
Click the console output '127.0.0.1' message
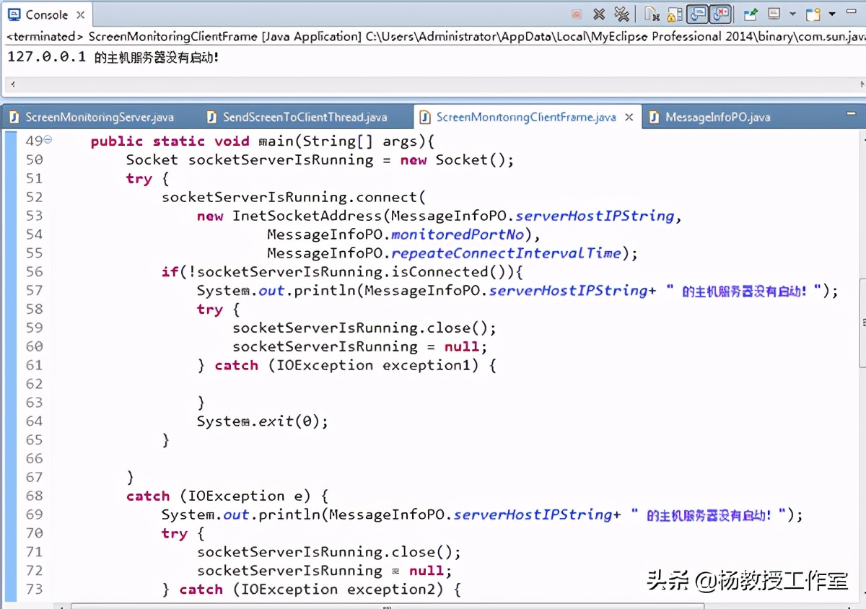click(113, 57)
